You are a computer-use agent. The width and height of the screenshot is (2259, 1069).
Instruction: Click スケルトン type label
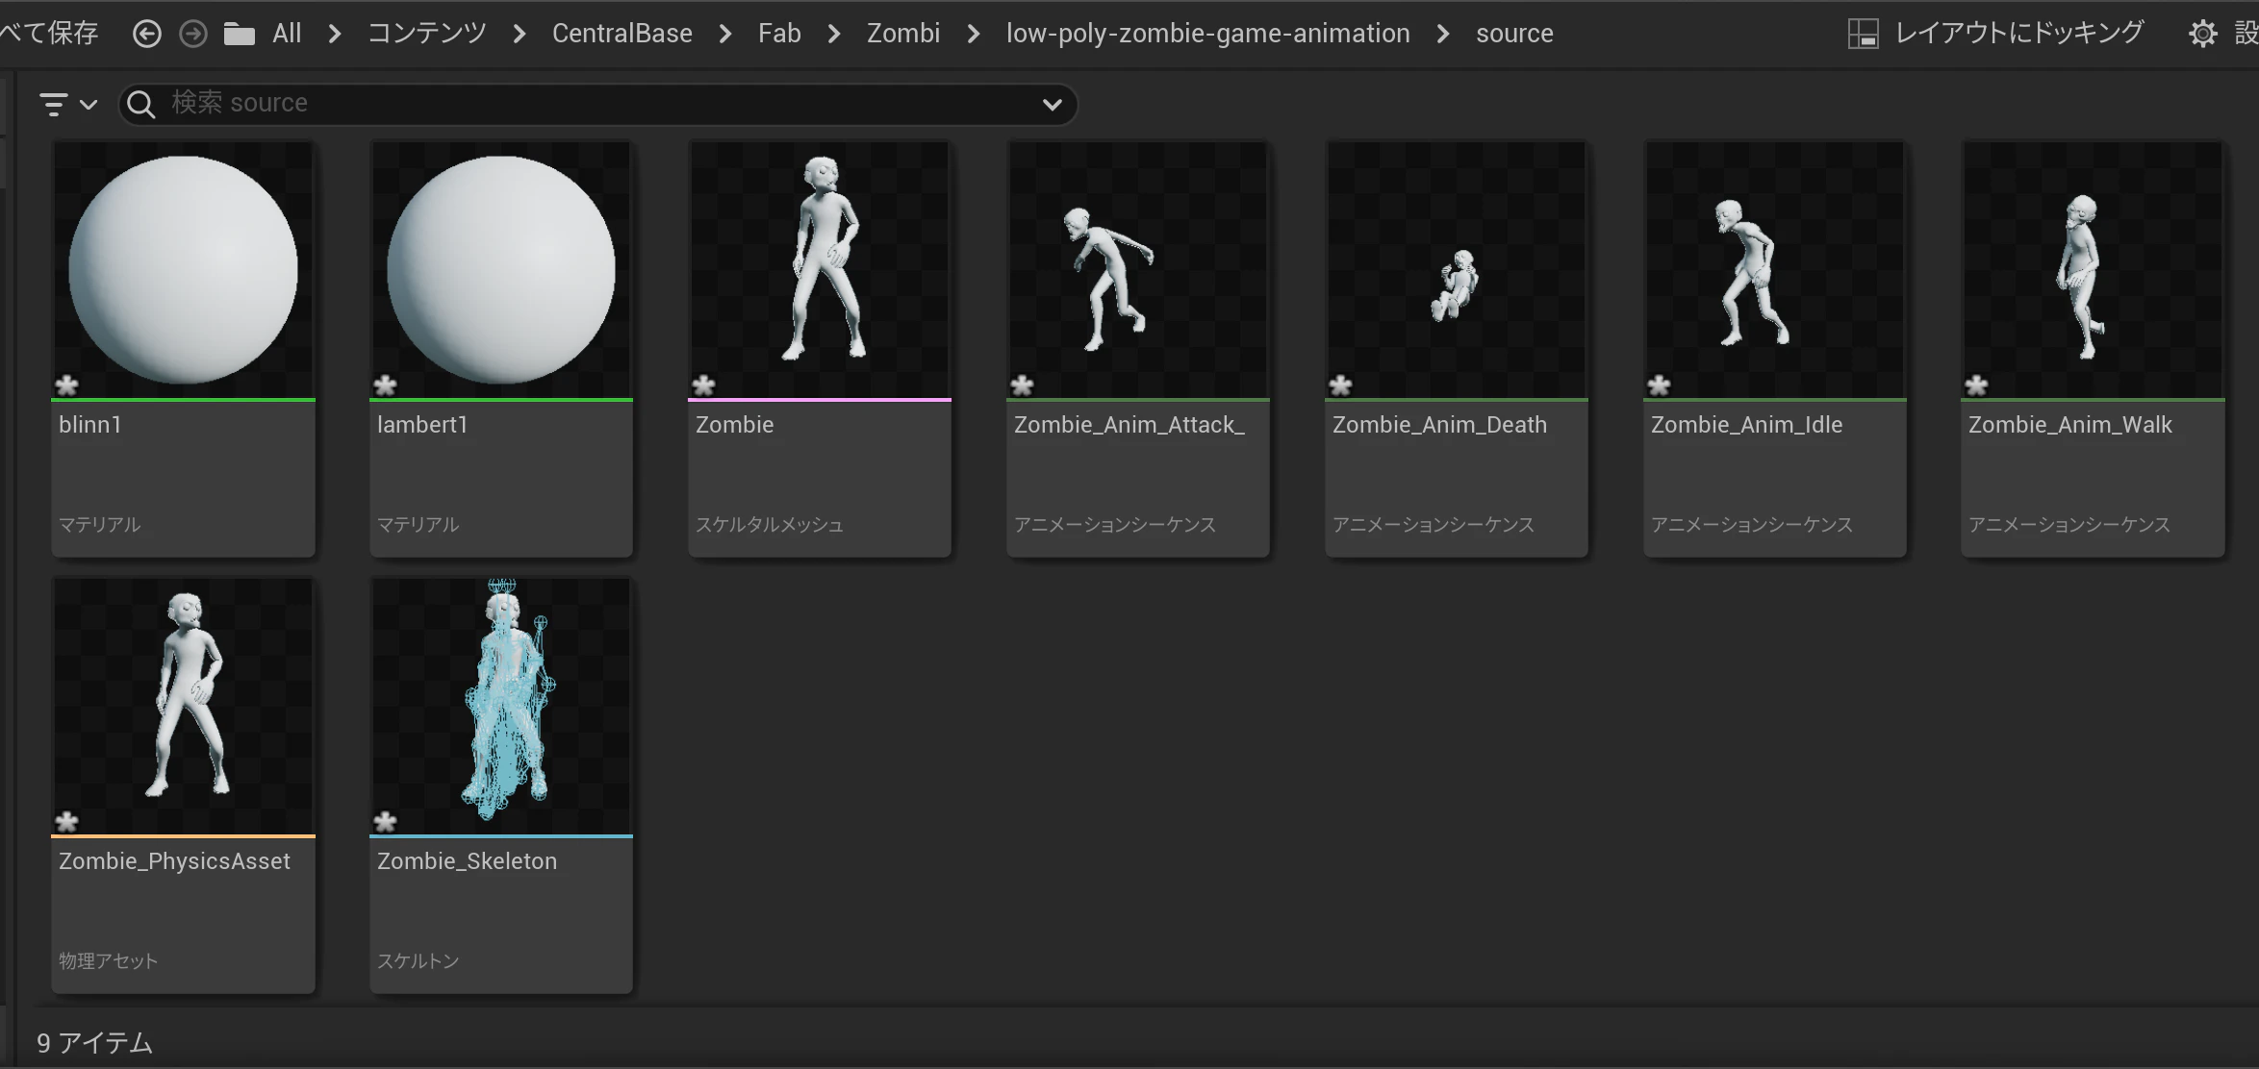click(418, 961)
